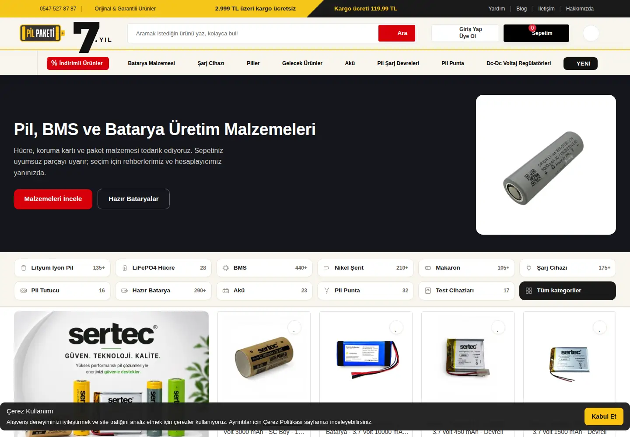Image resolution: width=630 pixels, height=437 pixels.
Task: Open the Pil Paketi logo homepage
Action: pos(42,33)
